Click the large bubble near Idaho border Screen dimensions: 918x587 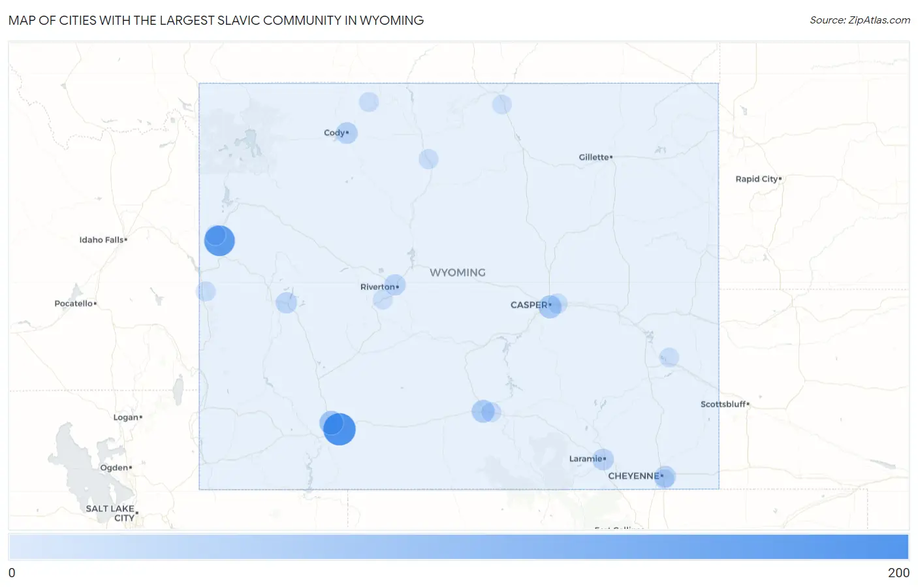pyautogui.click(x=219, y=240)
